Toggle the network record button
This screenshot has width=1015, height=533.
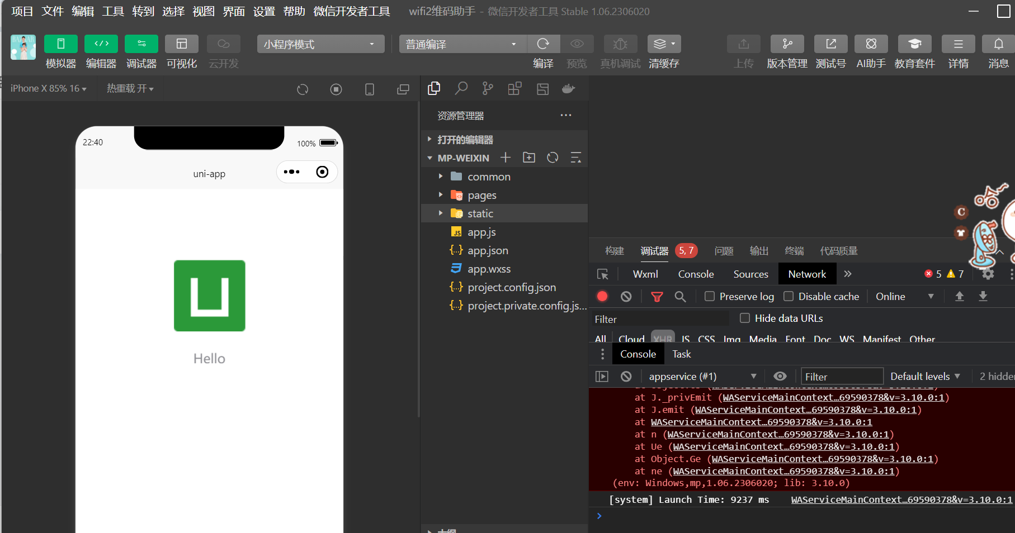[602, 297]
